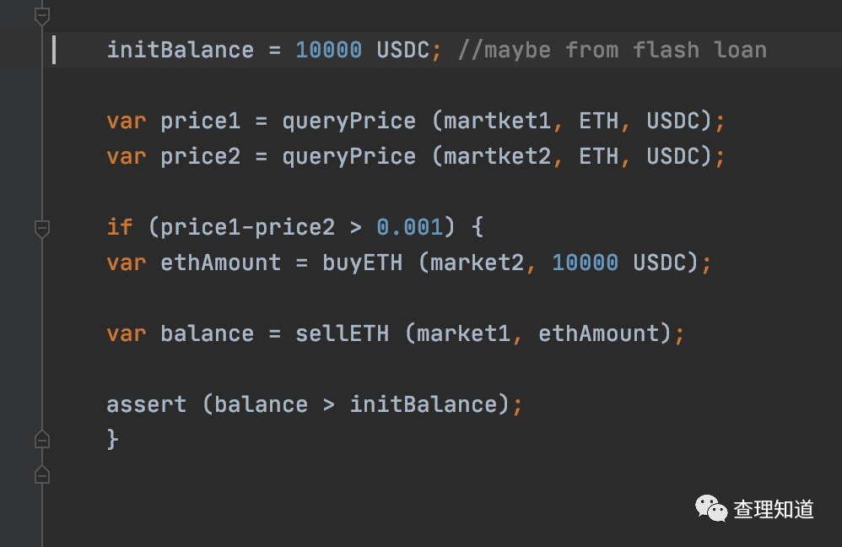Place the cursor on the initBalance variable
Image resolution: width=842 pixels, height=547 pixels.
pyautogui.click(x=181, y=50)
